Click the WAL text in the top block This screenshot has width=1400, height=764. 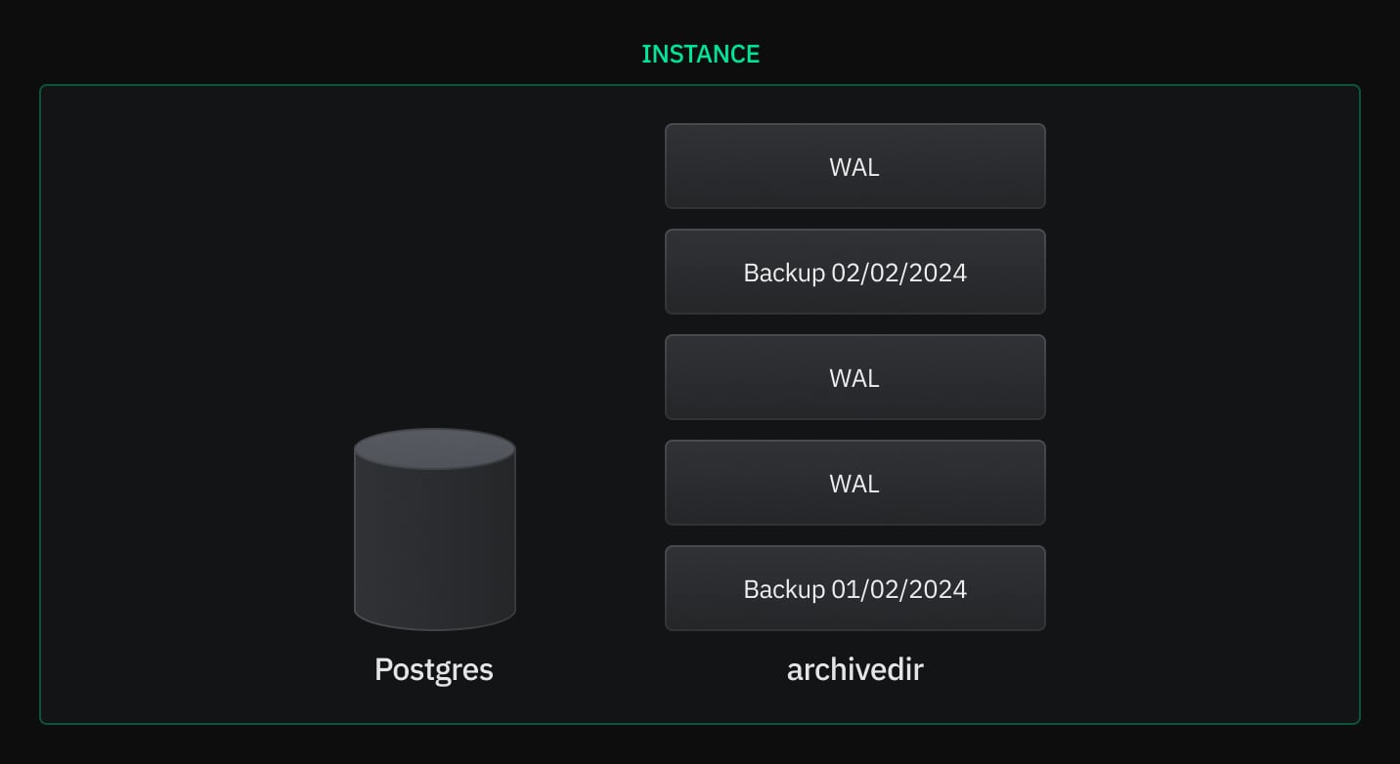tap(854, 167)
